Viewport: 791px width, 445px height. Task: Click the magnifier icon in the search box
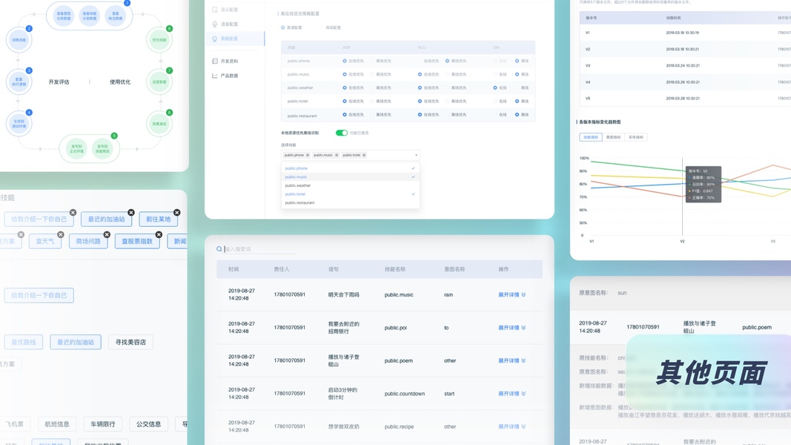pos(219,248)
